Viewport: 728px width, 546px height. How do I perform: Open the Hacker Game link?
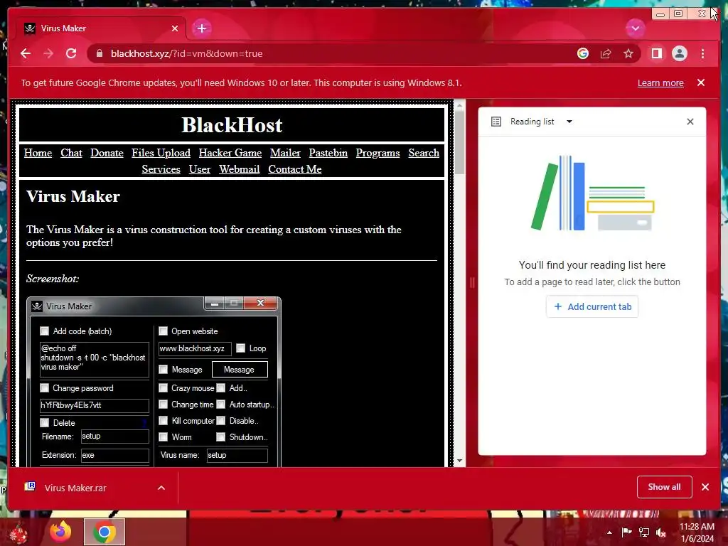pos(230,153)
